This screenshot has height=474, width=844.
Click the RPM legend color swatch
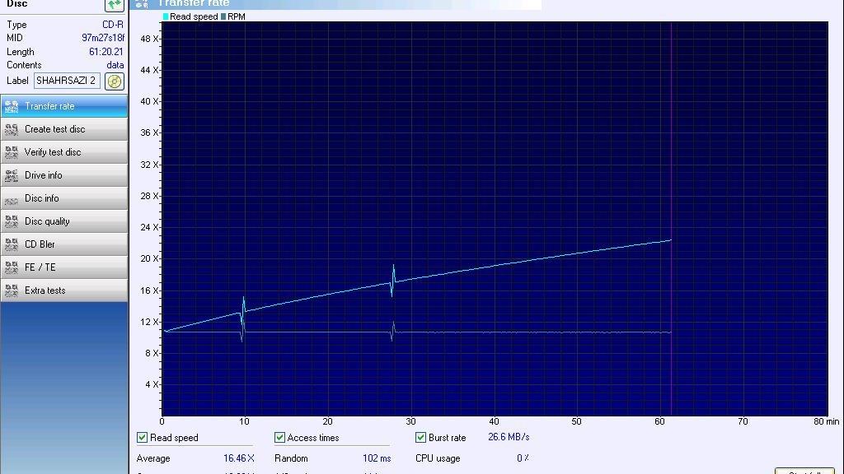[x=223, y=16]
